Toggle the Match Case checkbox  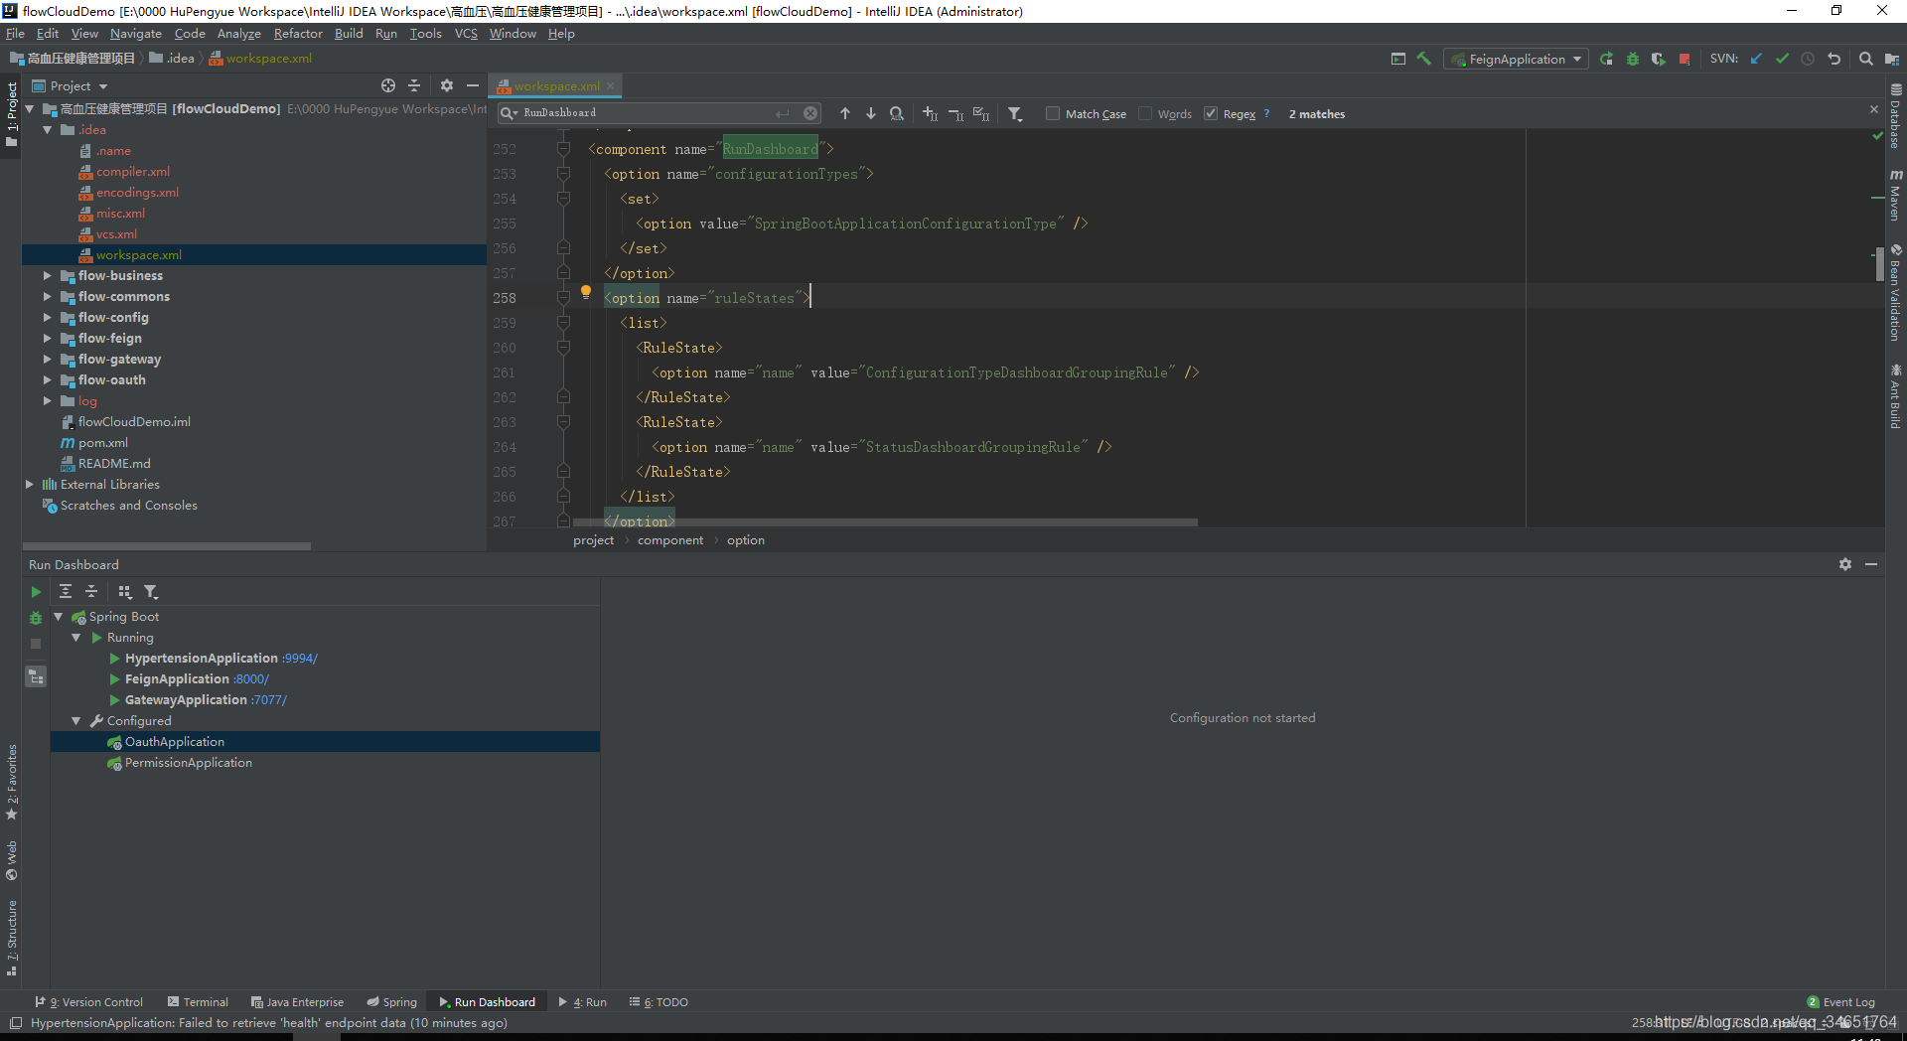[1053, 113]
